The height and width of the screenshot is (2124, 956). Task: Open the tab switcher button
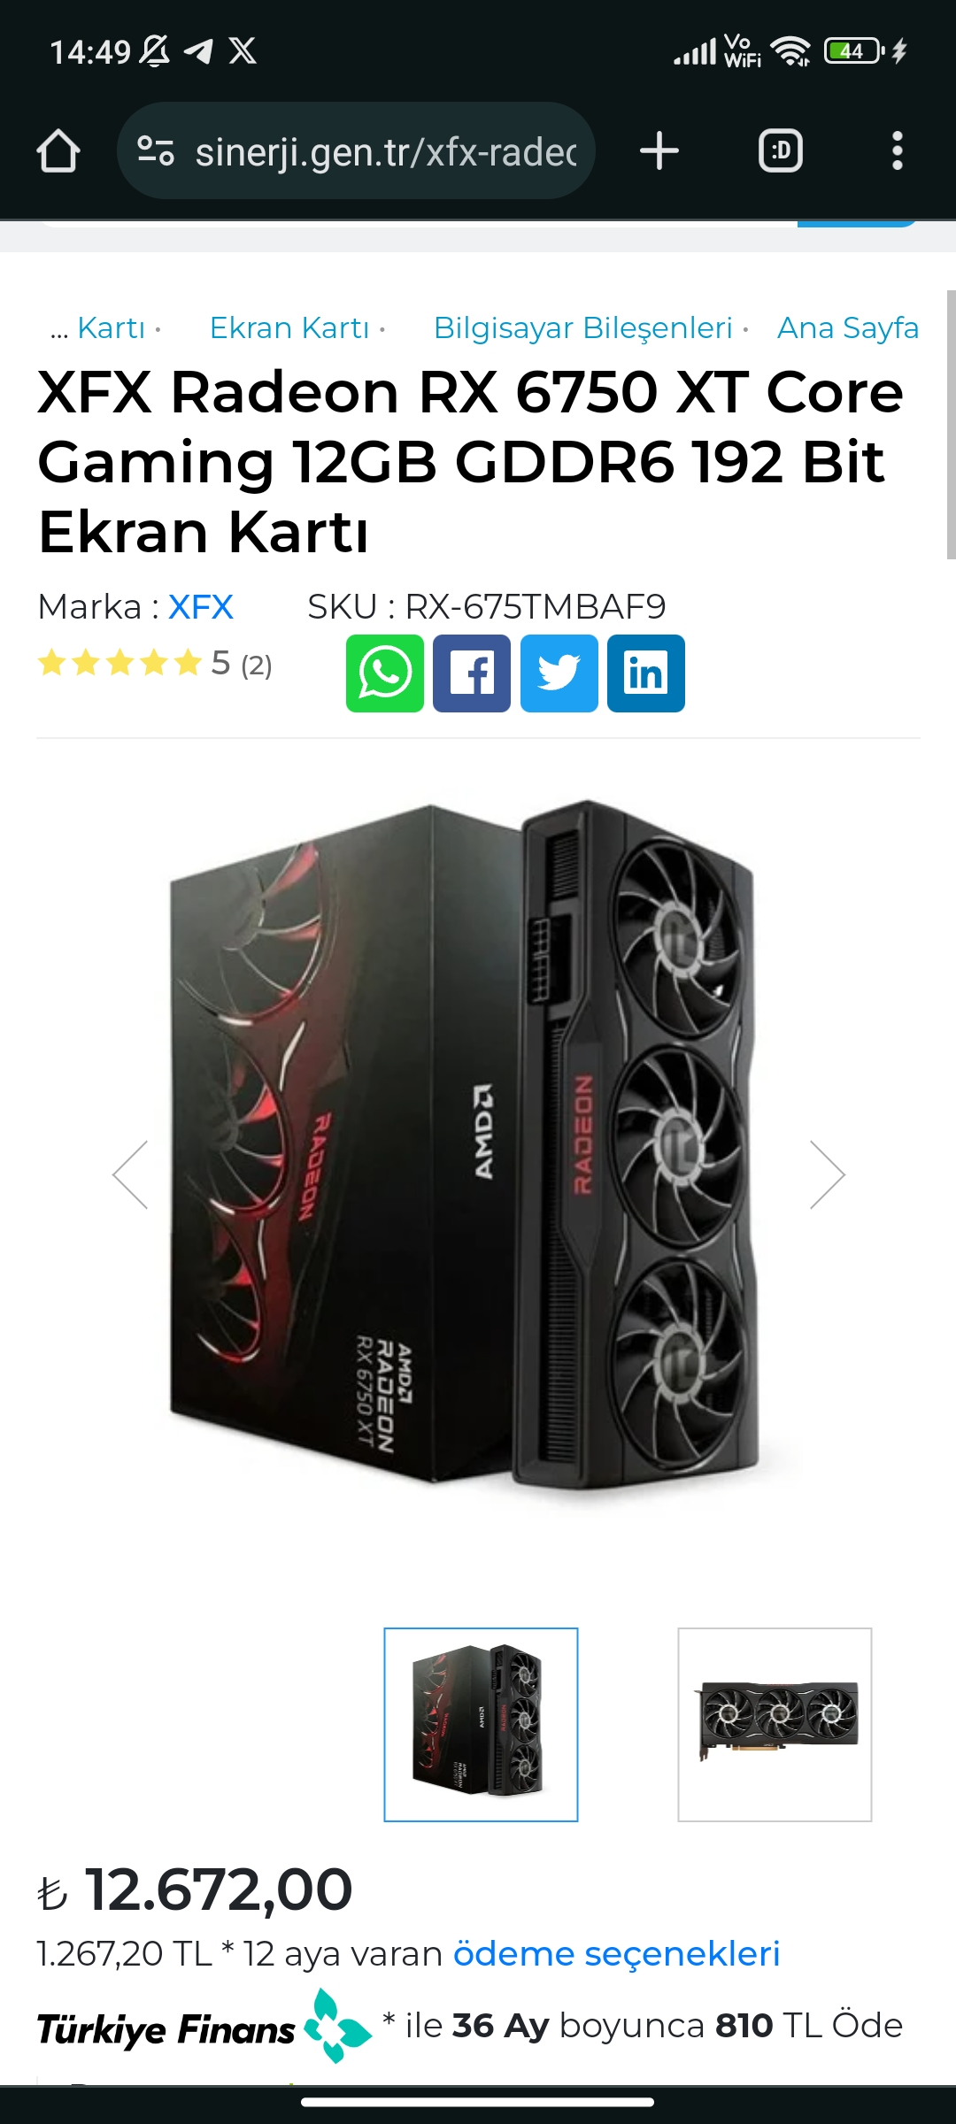781,151
